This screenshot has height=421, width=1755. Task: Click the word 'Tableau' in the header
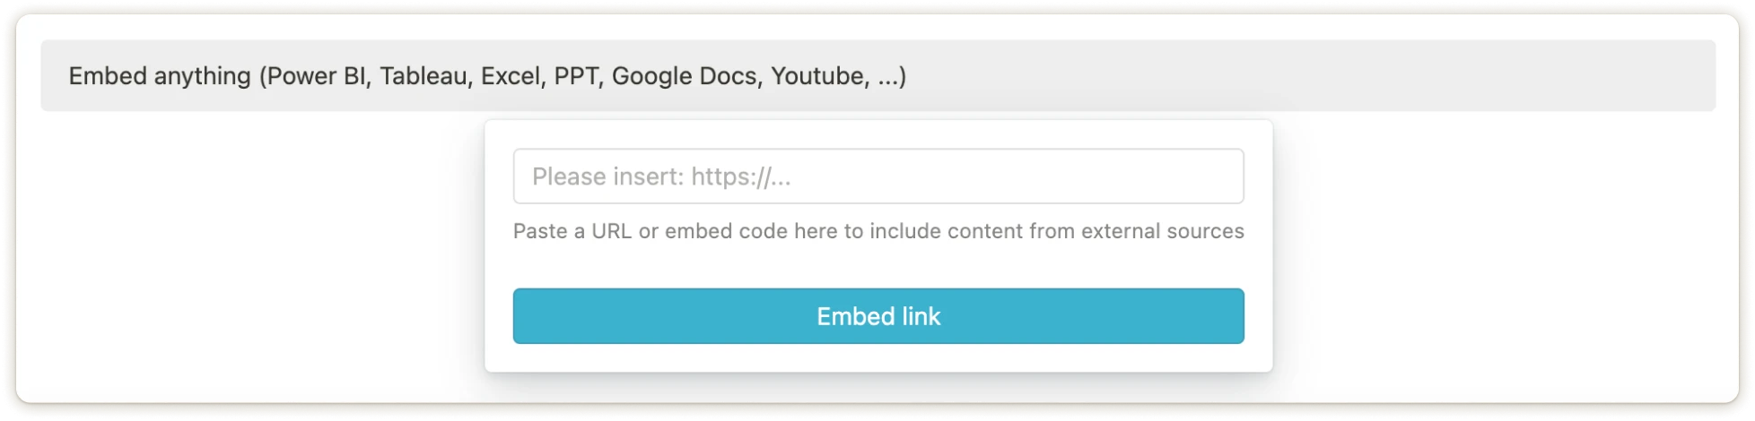[423, 76]
